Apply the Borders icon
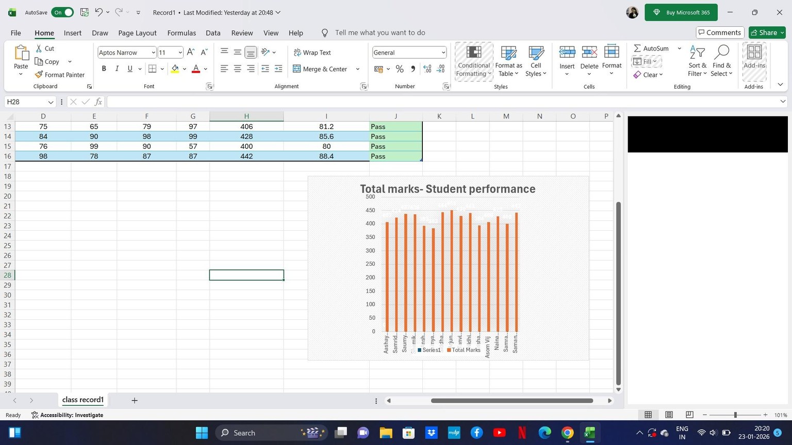 pyautogui.click(x=152, y=69)
